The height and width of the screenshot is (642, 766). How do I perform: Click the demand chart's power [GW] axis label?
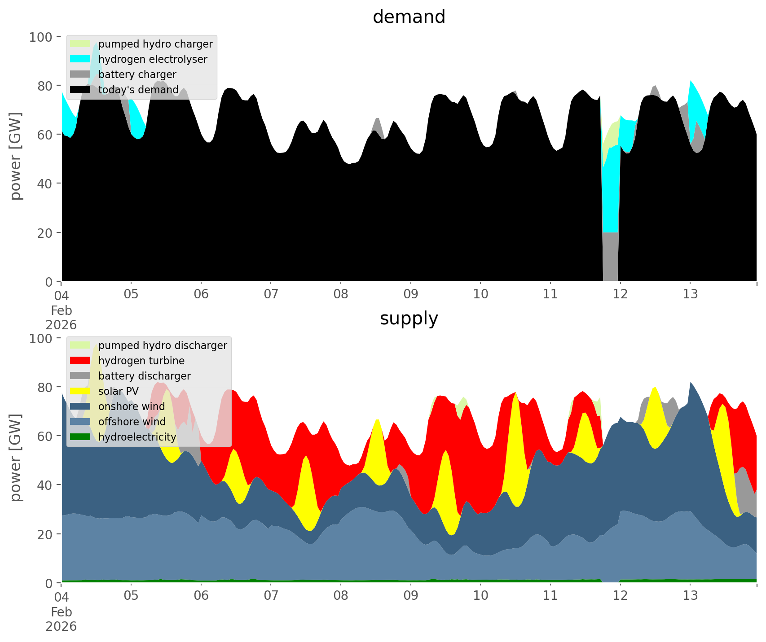tap(16, 157)
